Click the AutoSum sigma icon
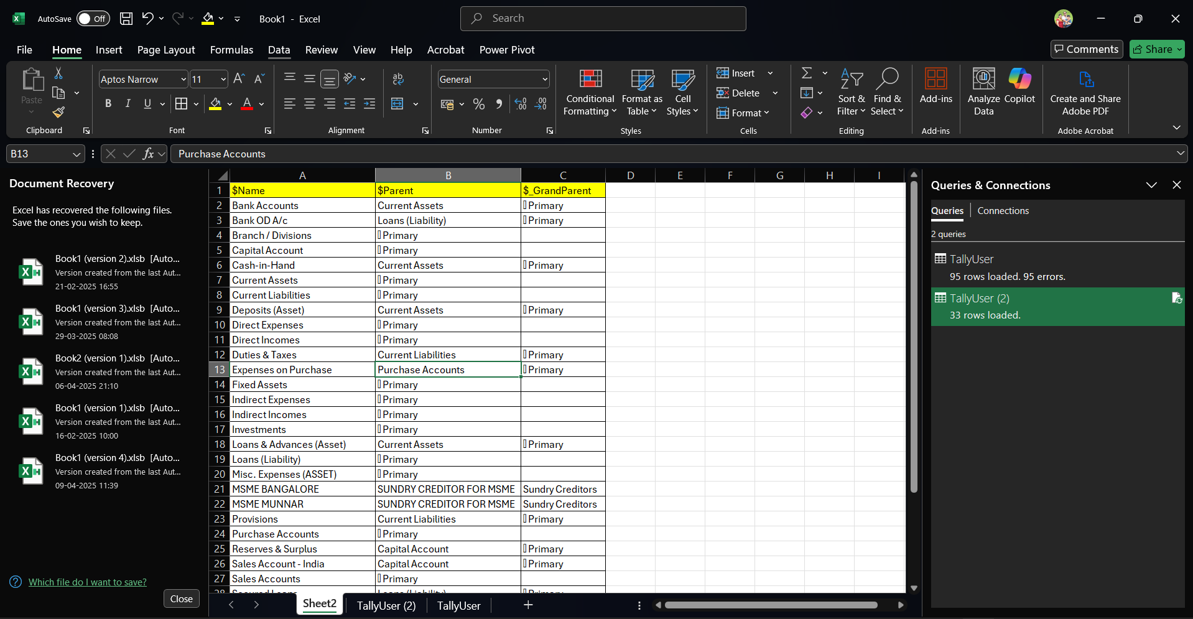 (x=807, y=73)
